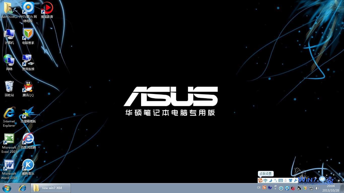Open the Windows Start menu

[6, 188]
